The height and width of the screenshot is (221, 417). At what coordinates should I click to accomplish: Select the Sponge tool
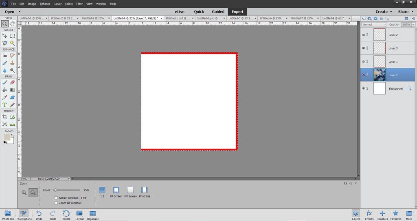pyautogui.click(x=12, y=70)
